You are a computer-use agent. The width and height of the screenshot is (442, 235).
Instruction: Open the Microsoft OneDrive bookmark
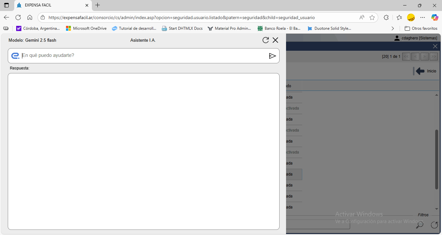point(86,28)
